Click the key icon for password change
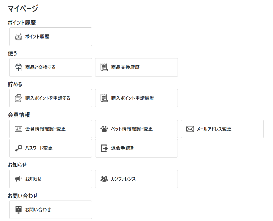Screen dimensions: 273x221 [19, 148]
